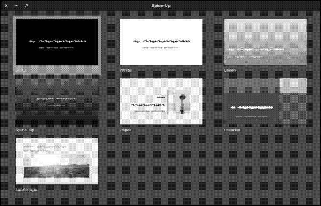
Task: Close the Spice-Up window
Action: pos(6,6)
